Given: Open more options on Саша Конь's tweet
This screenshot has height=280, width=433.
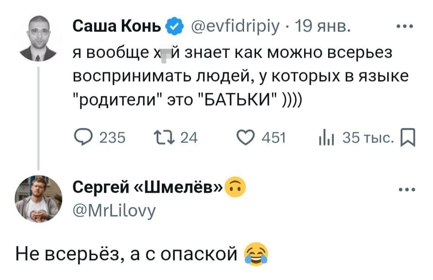Looking at the screenshot, I should [x=404, y=25].
